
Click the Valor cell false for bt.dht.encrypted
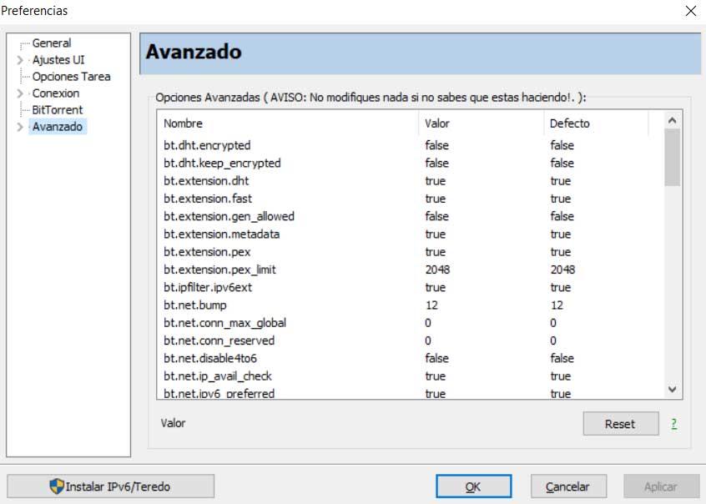436,145
